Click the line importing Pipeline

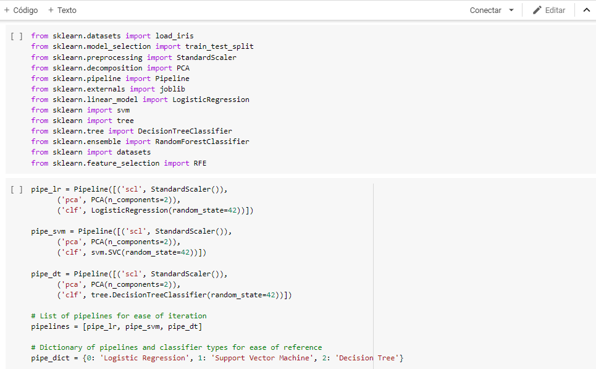click(110, 78)
